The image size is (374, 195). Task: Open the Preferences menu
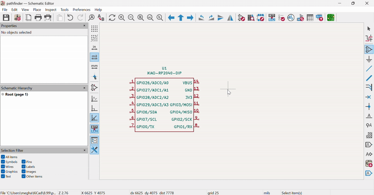(x=81, y=9)
